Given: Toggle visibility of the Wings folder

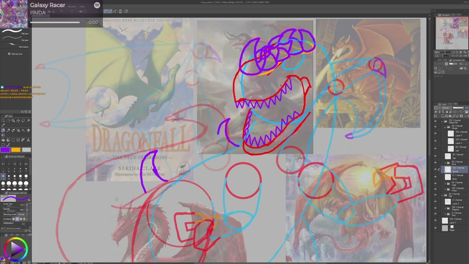Looking at the screenshot, I should 435,126.
